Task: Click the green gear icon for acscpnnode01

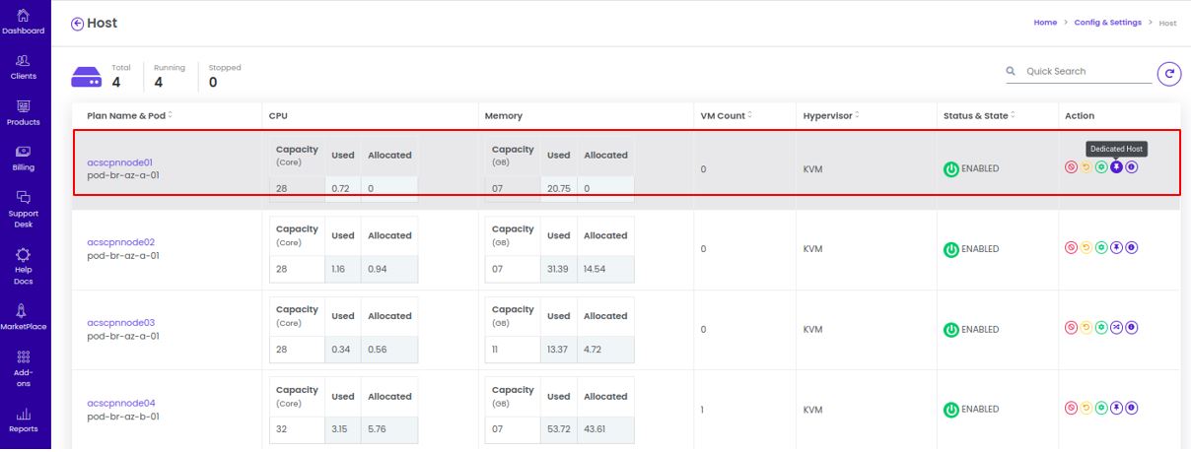Action: (x=1101, y=167)
